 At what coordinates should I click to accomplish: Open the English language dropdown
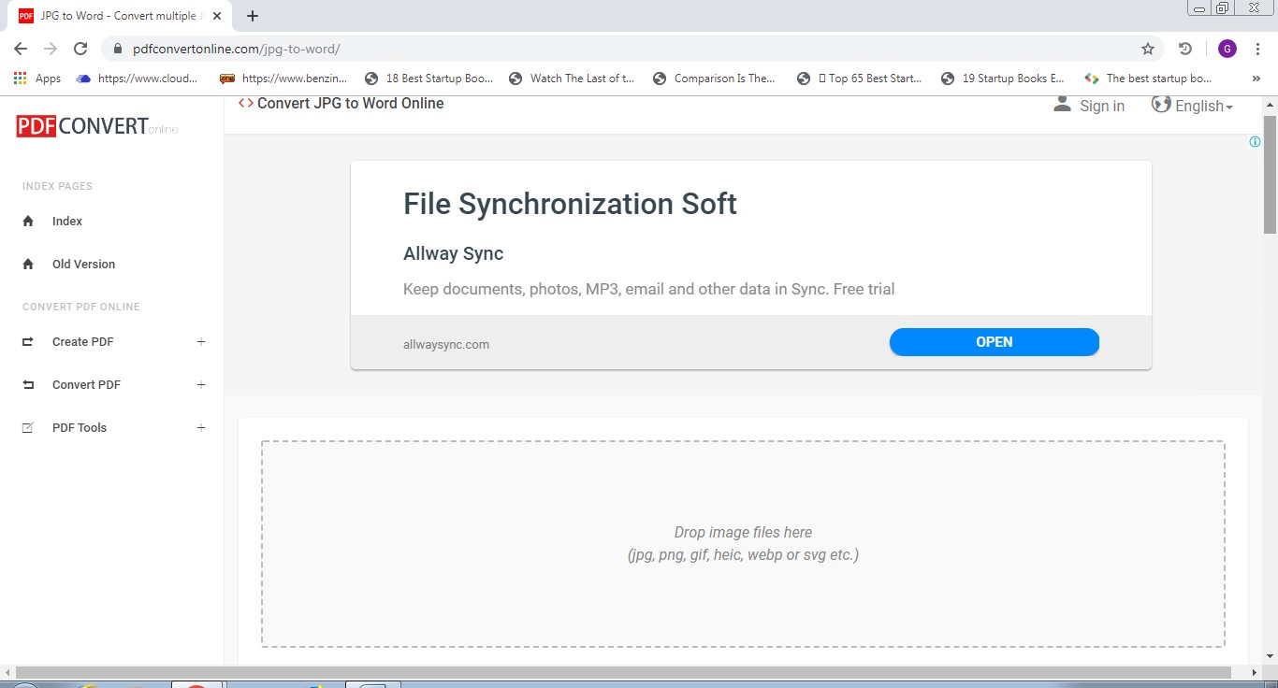(1204, 107)
